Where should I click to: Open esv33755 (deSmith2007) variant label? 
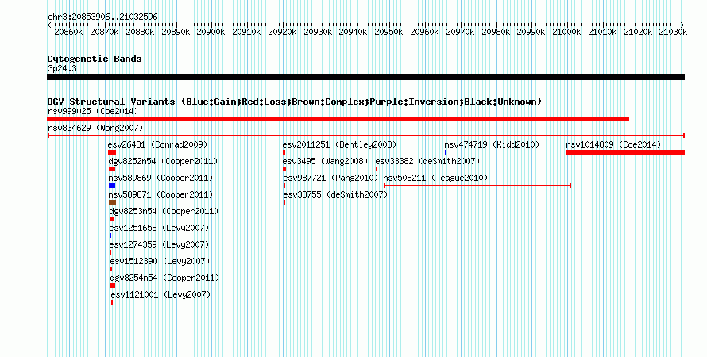(x=335, y=194)
